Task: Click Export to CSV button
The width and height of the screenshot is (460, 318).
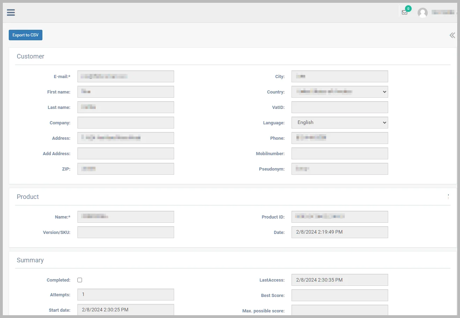Action: pos(26,35)
